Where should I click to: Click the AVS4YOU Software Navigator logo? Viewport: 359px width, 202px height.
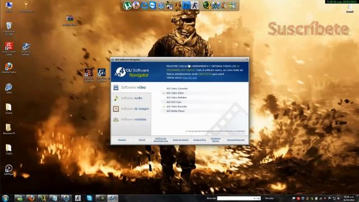click(x=131, y=72)
